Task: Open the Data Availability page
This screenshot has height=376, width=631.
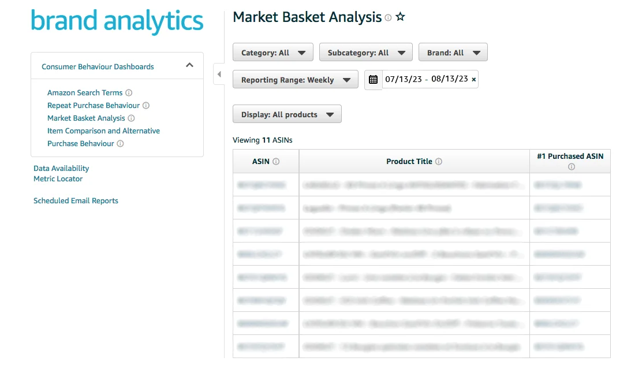Action: click(x=61, y=168)
